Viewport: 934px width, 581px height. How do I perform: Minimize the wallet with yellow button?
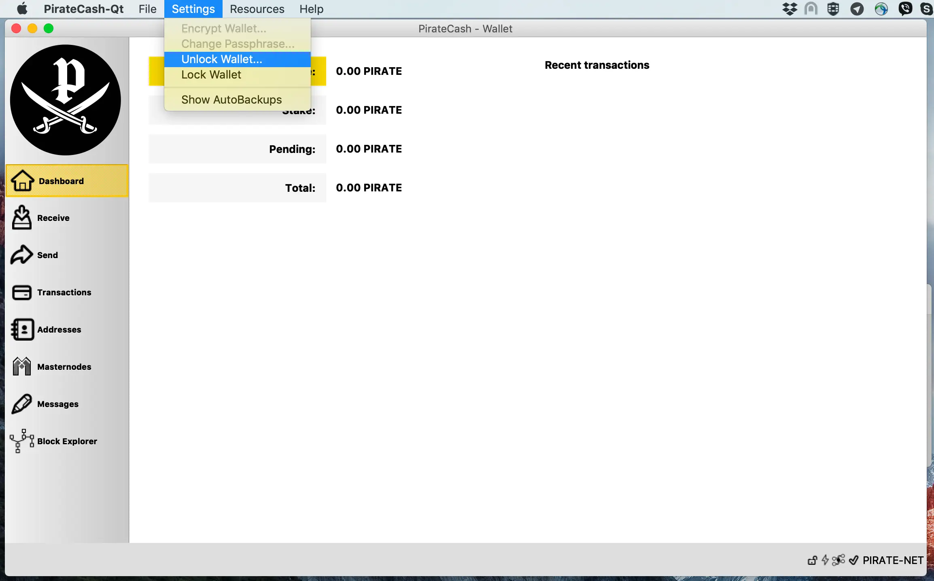(32, 28)
